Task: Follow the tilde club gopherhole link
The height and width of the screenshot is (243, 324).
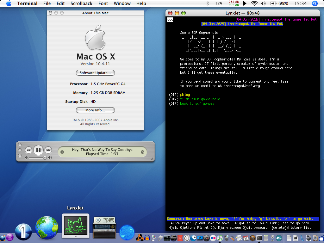Action: click(x=200, y=99)
